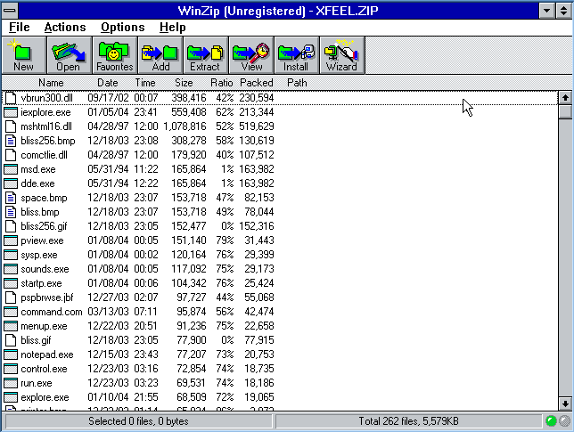Image resolution: width=574 pixels, height=432 pixels.
Task: Click the 1,078,816 size value
Action: (184, 126)
